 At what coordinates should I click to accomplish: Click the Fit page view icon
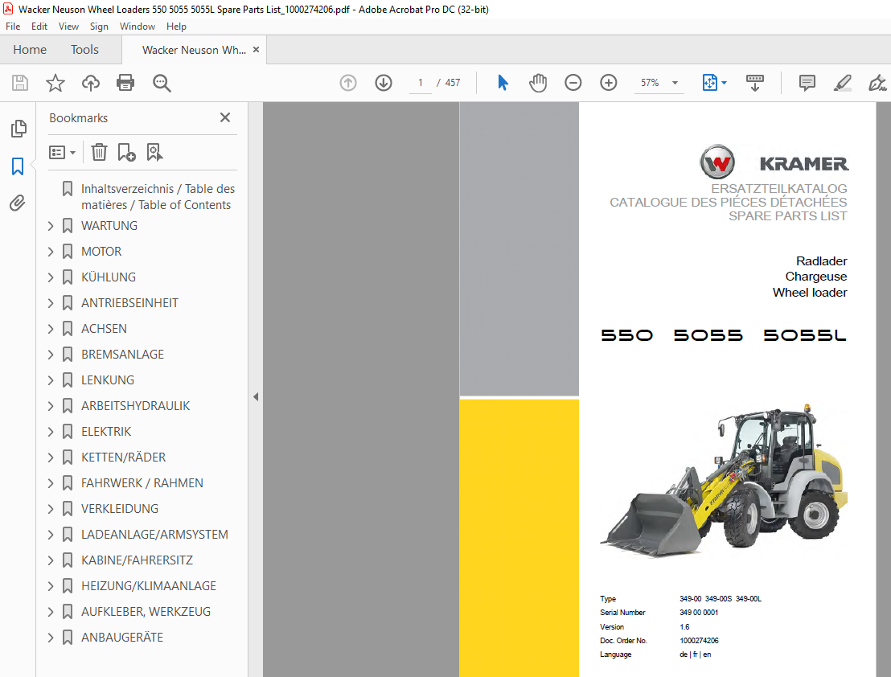(710, 83)
